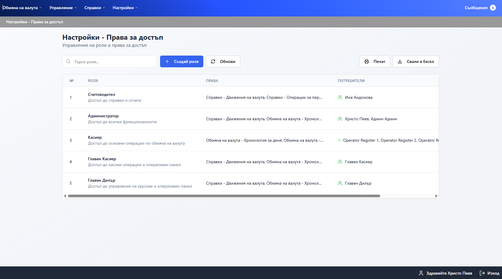Open the Управление dropdown menu
This screenshot has height=279, width=502.
click(x=63, y=8)
